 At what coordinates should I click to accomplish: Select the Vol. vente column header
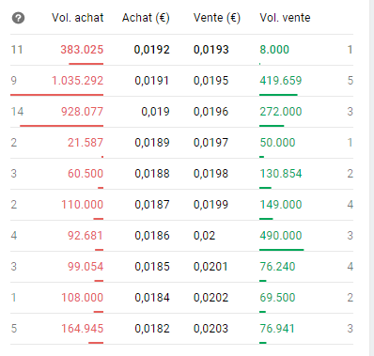[x=285, y=18]
